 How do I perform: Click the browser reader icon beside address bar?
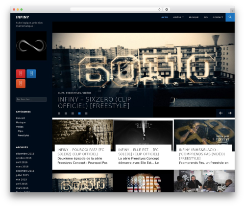[x=167, y=9]
